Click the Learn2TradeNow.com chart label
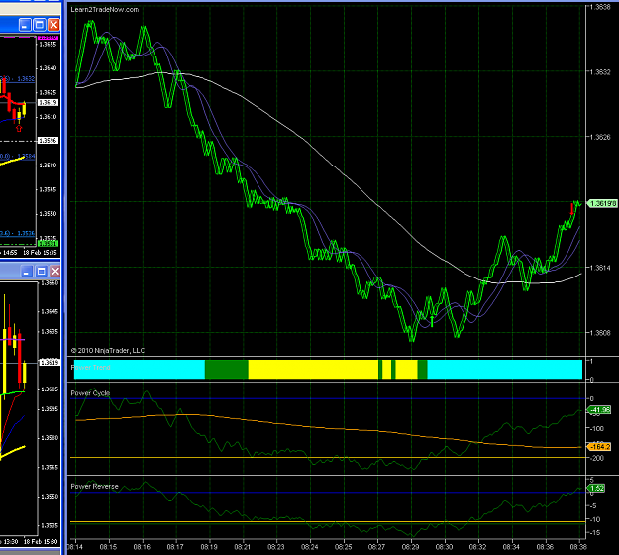 click(x=105, y=10)
